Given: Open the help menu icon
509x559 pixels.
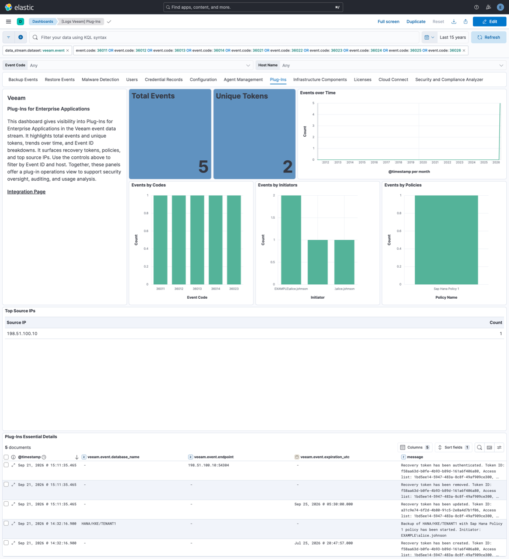Looking at the screenshot, I should 476,7.
